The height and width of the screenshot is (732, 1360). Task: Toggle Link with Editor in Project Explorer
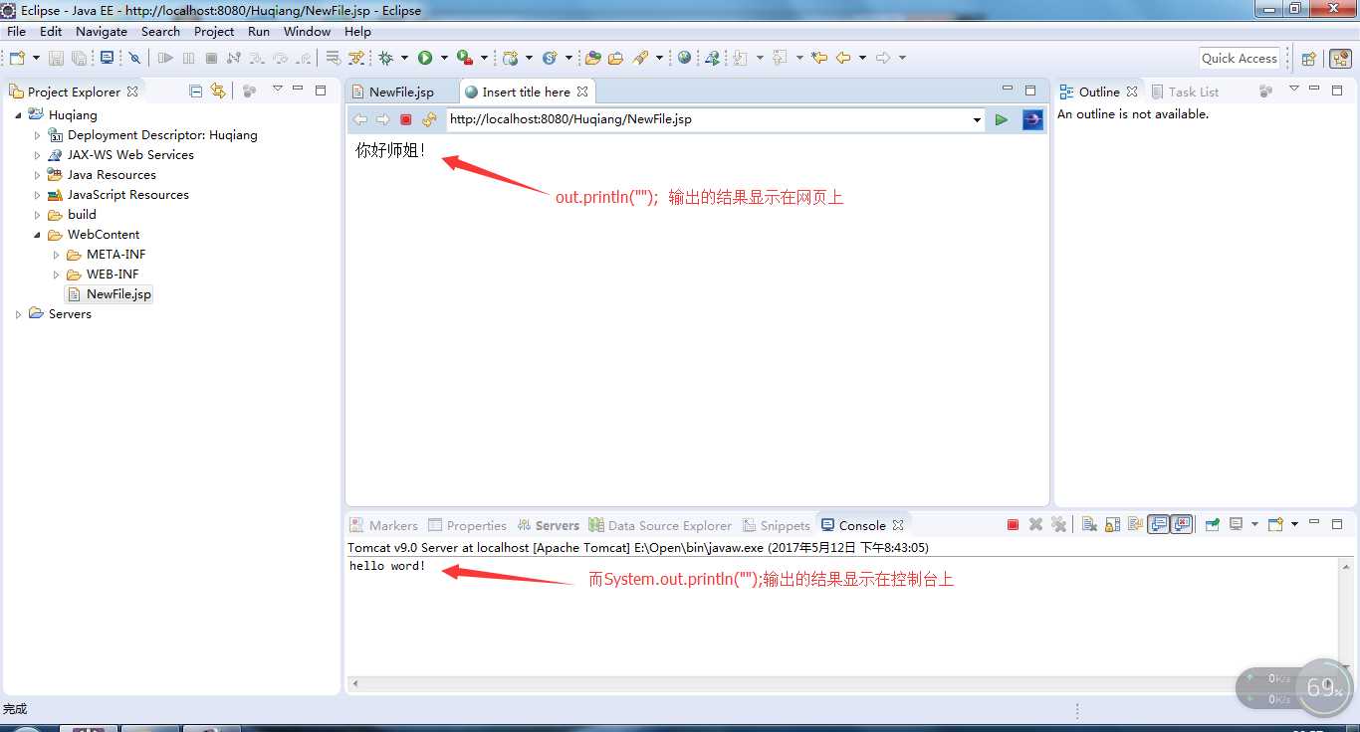(218, 91)
